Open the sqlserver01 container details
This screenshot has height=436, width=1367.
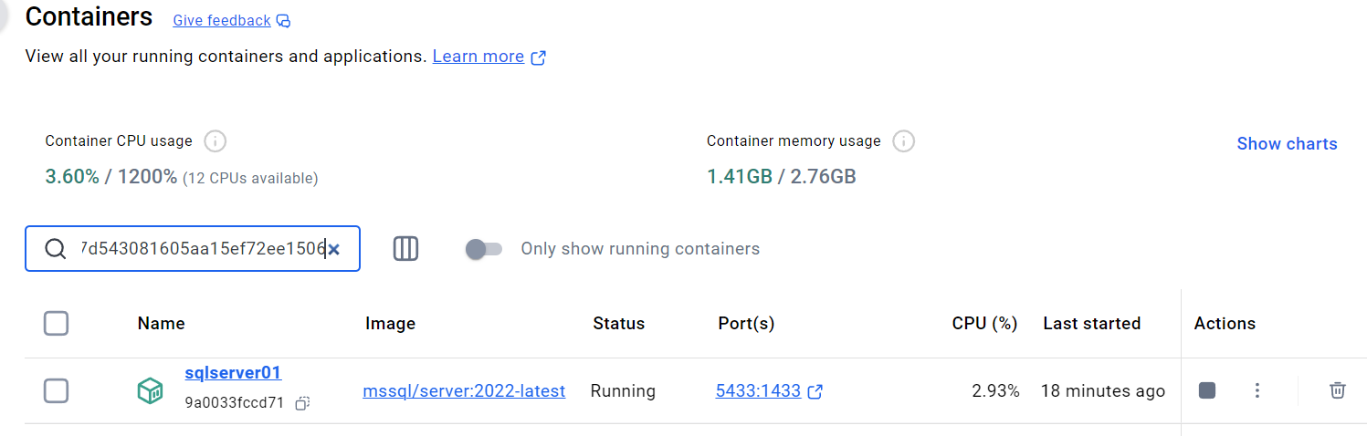[x=233, y=373]
